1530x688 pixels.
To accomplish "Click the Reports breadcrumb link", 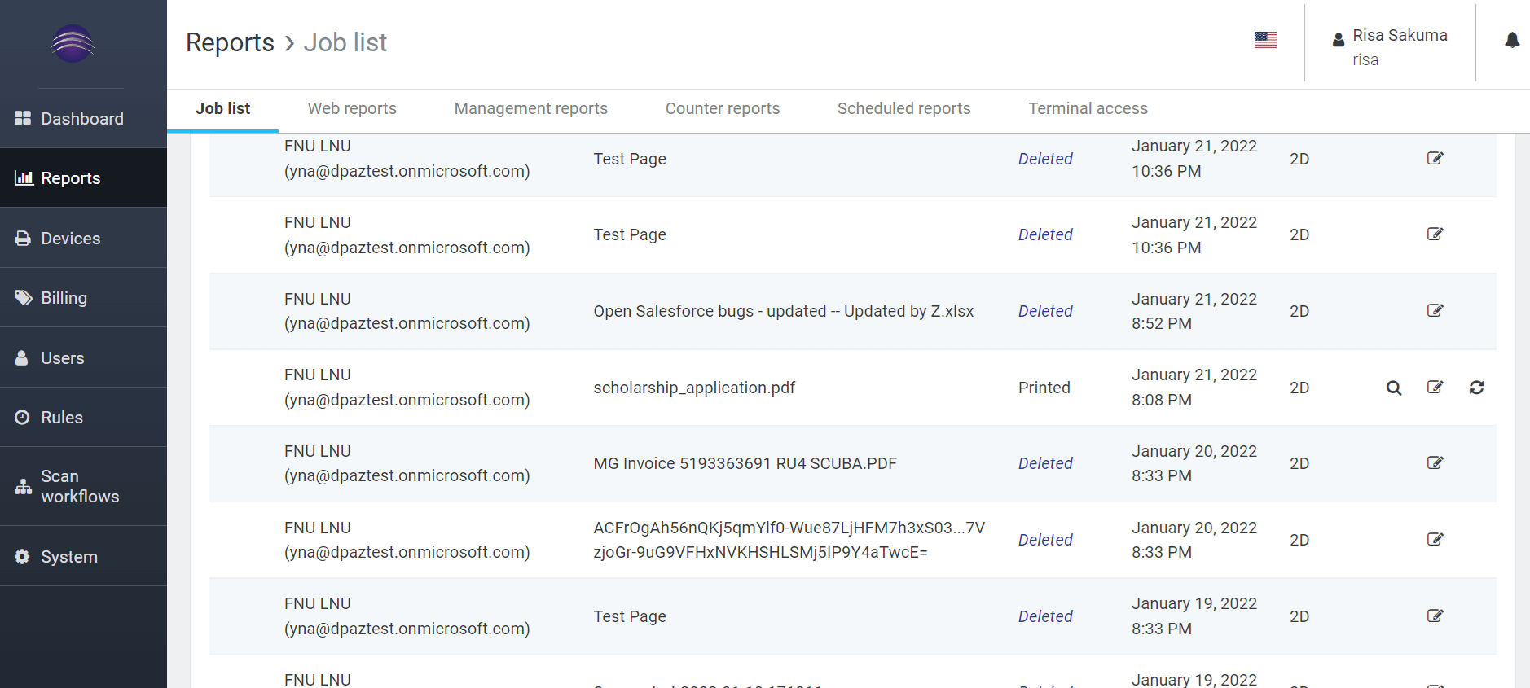I will pos(230,42).
